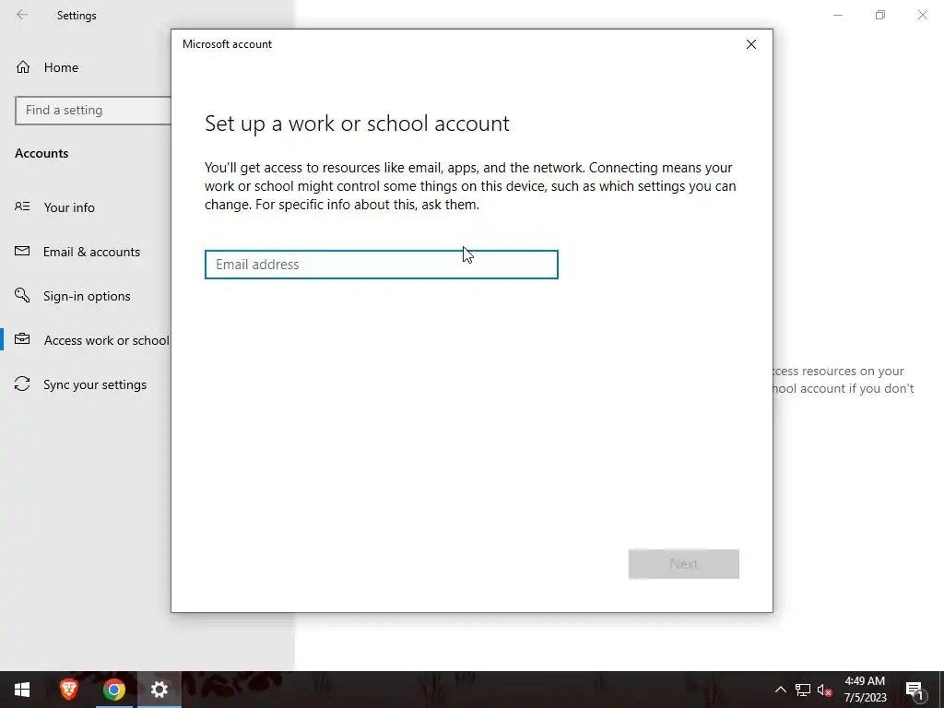This screenshot has height=708, width=944.
Task: Click the Next button in the dialog
Action: (683, 564)
